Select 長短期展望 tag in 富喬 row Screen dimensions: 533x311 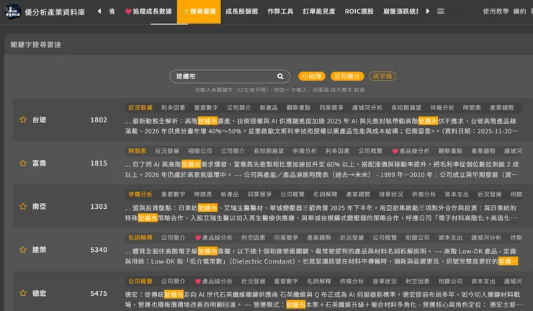(269, 151)
